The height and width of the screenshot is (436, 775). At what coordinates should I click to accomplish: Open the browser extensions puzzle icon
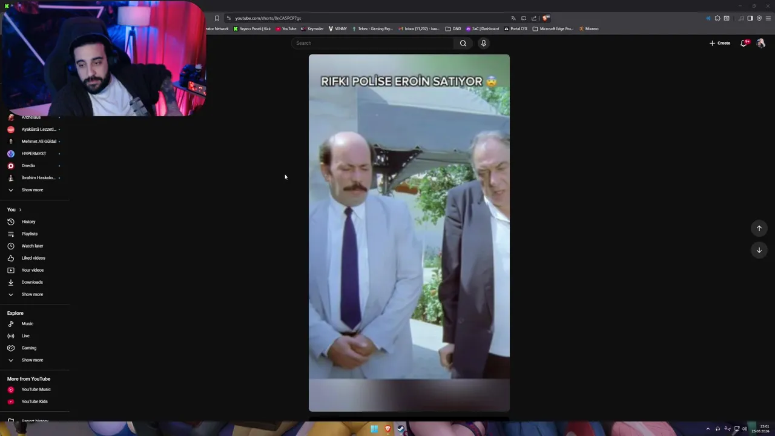pos(717,18)
